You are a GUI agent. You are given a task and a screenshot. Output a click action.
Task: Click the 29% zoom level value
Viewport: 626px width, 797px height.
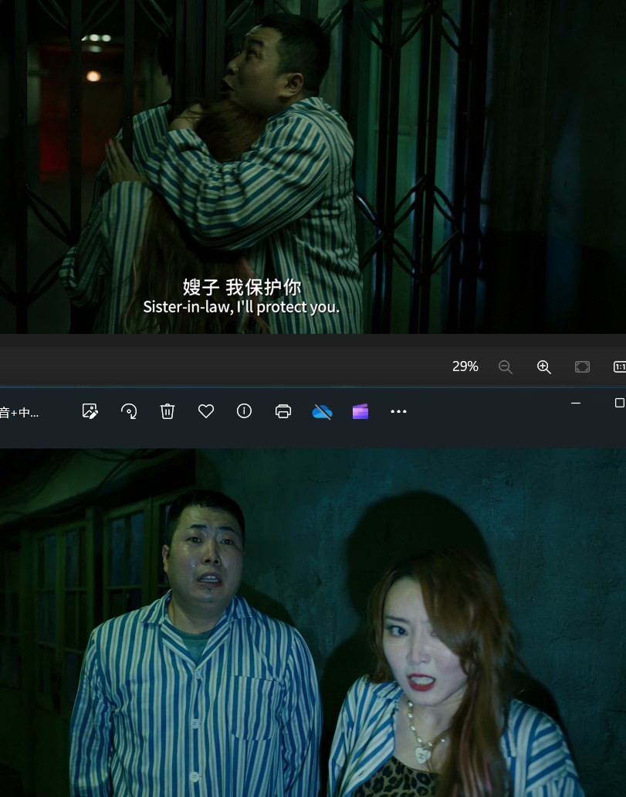pyautogui.click(x=465, y=366)
